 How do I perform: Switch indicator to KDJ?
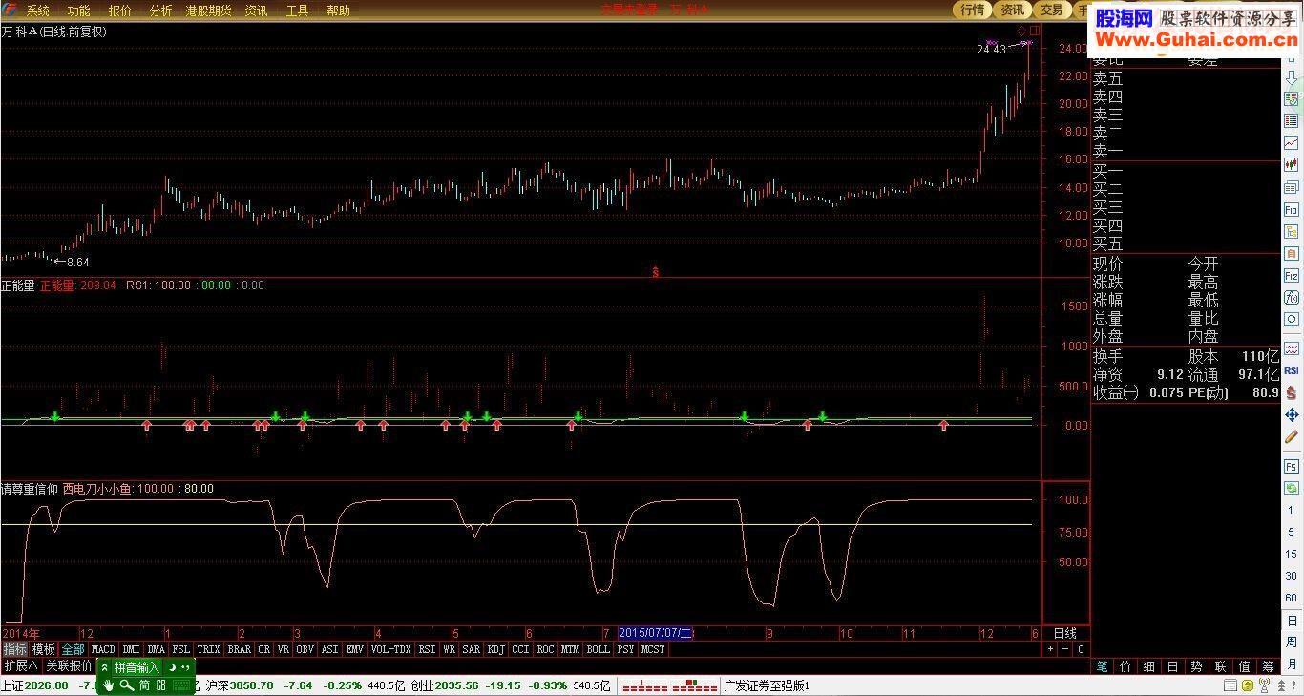[495, 649]
